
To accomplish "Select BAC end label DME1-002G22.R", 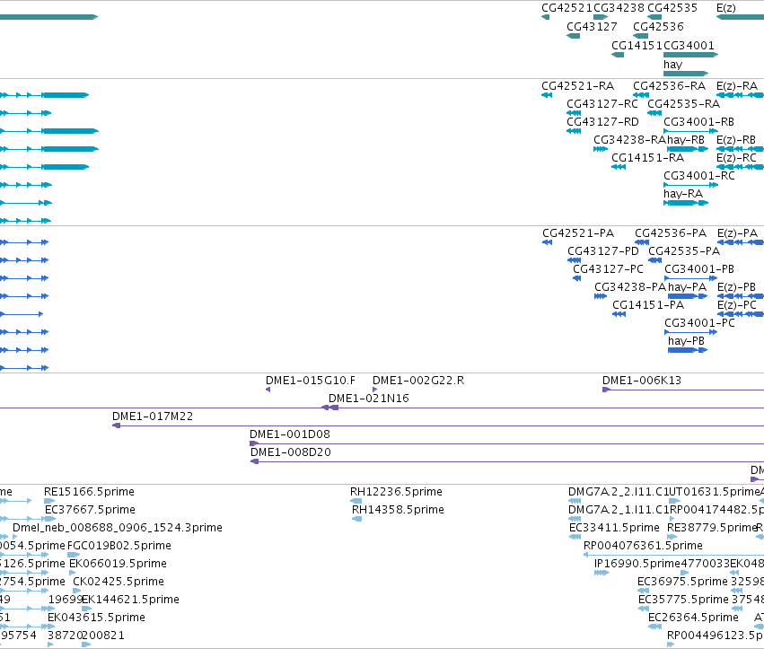I will [x=418, y=381].
